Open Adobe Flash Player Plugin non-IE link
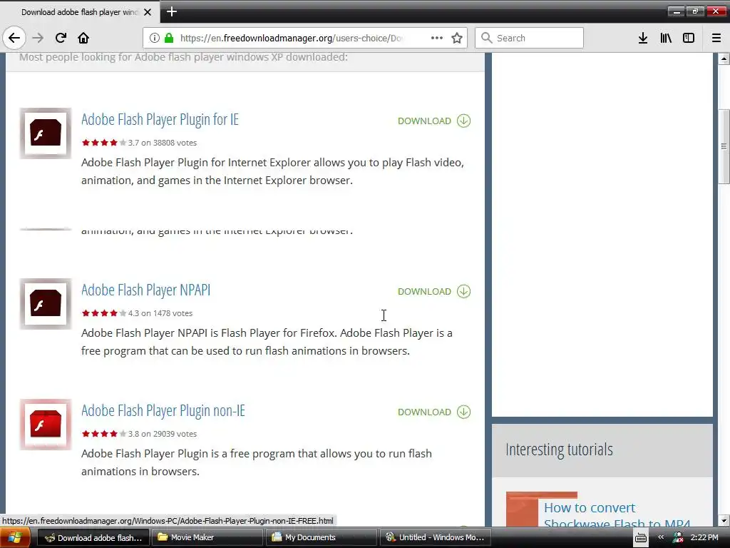The height and width of the screenshot is (548, 730). (x=163, y=410)
